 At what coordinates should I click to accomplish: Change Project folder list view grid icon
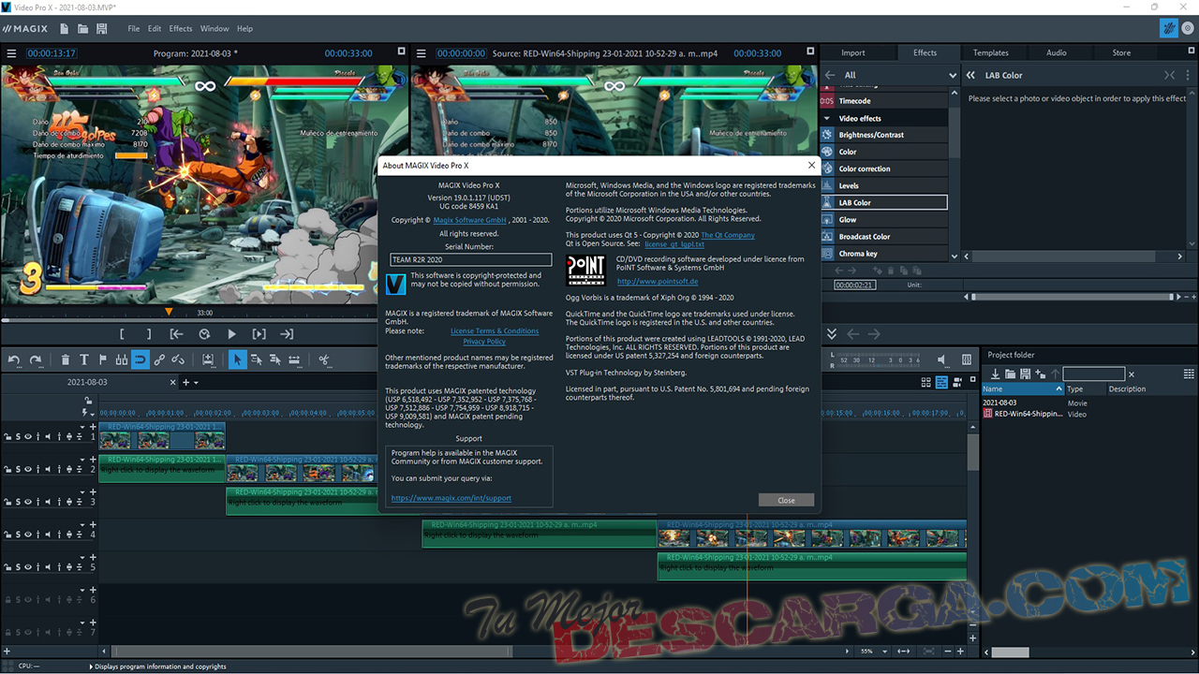coord(1189,374)
